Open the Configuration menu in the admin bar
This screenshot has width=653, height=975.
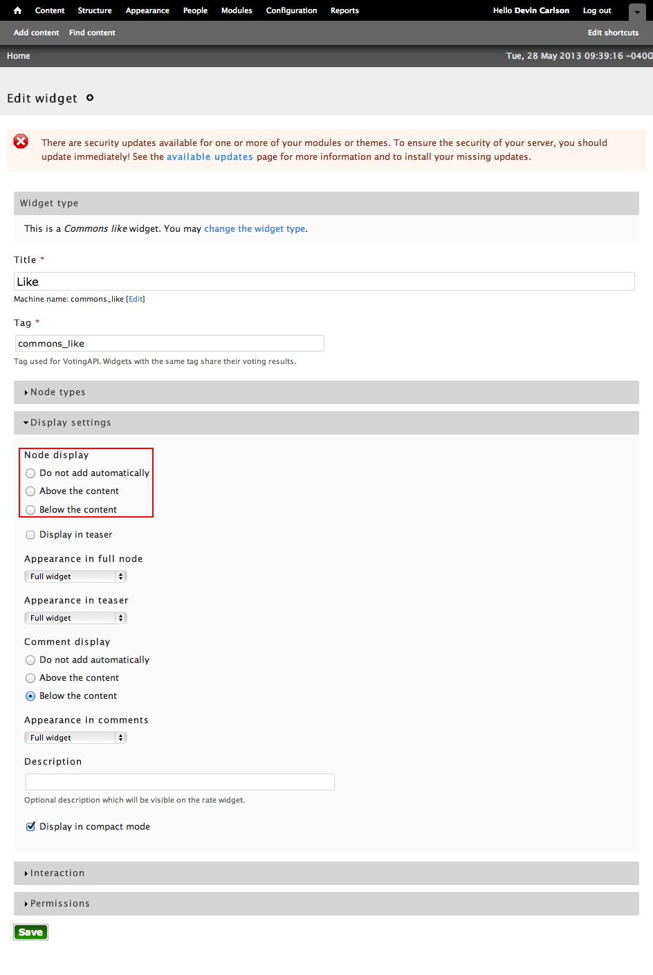point(291,10)
